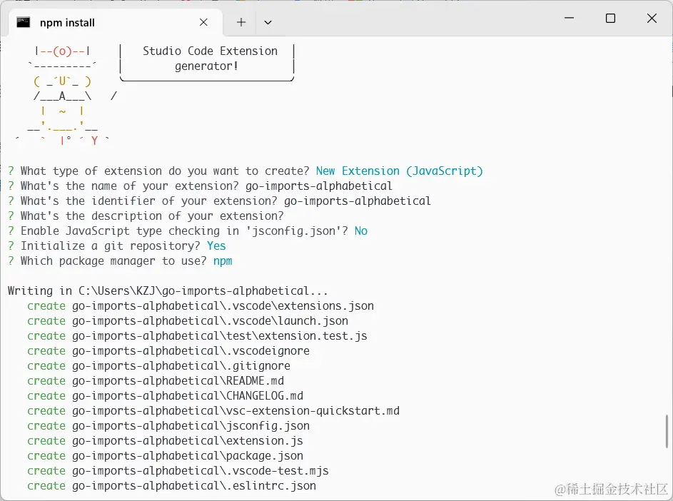Screen dimensions: 673x501
Task: Click the 'npm' package manager answer
Action: [223, 261]
